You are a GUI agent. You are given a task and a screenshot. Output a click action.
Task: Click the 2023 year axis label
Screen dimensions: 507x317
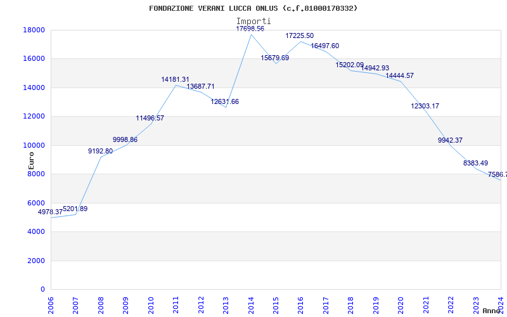tap(476, 305)
